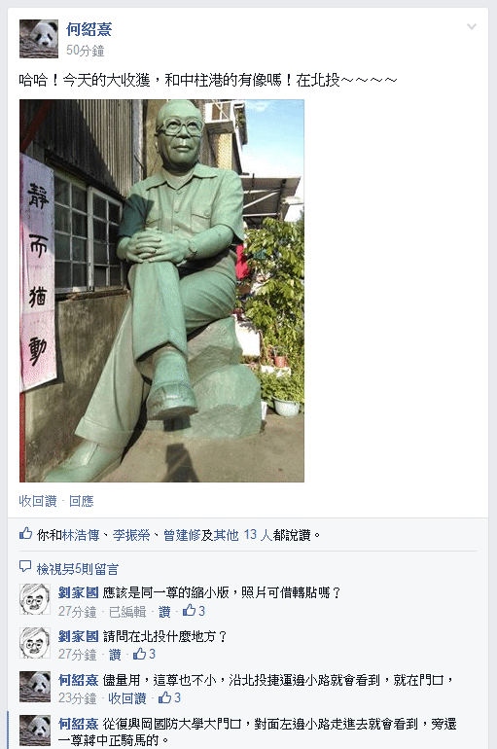Open the post options chevron menu
The height and width of the screenshot is (749, 497).
point(471,27)
